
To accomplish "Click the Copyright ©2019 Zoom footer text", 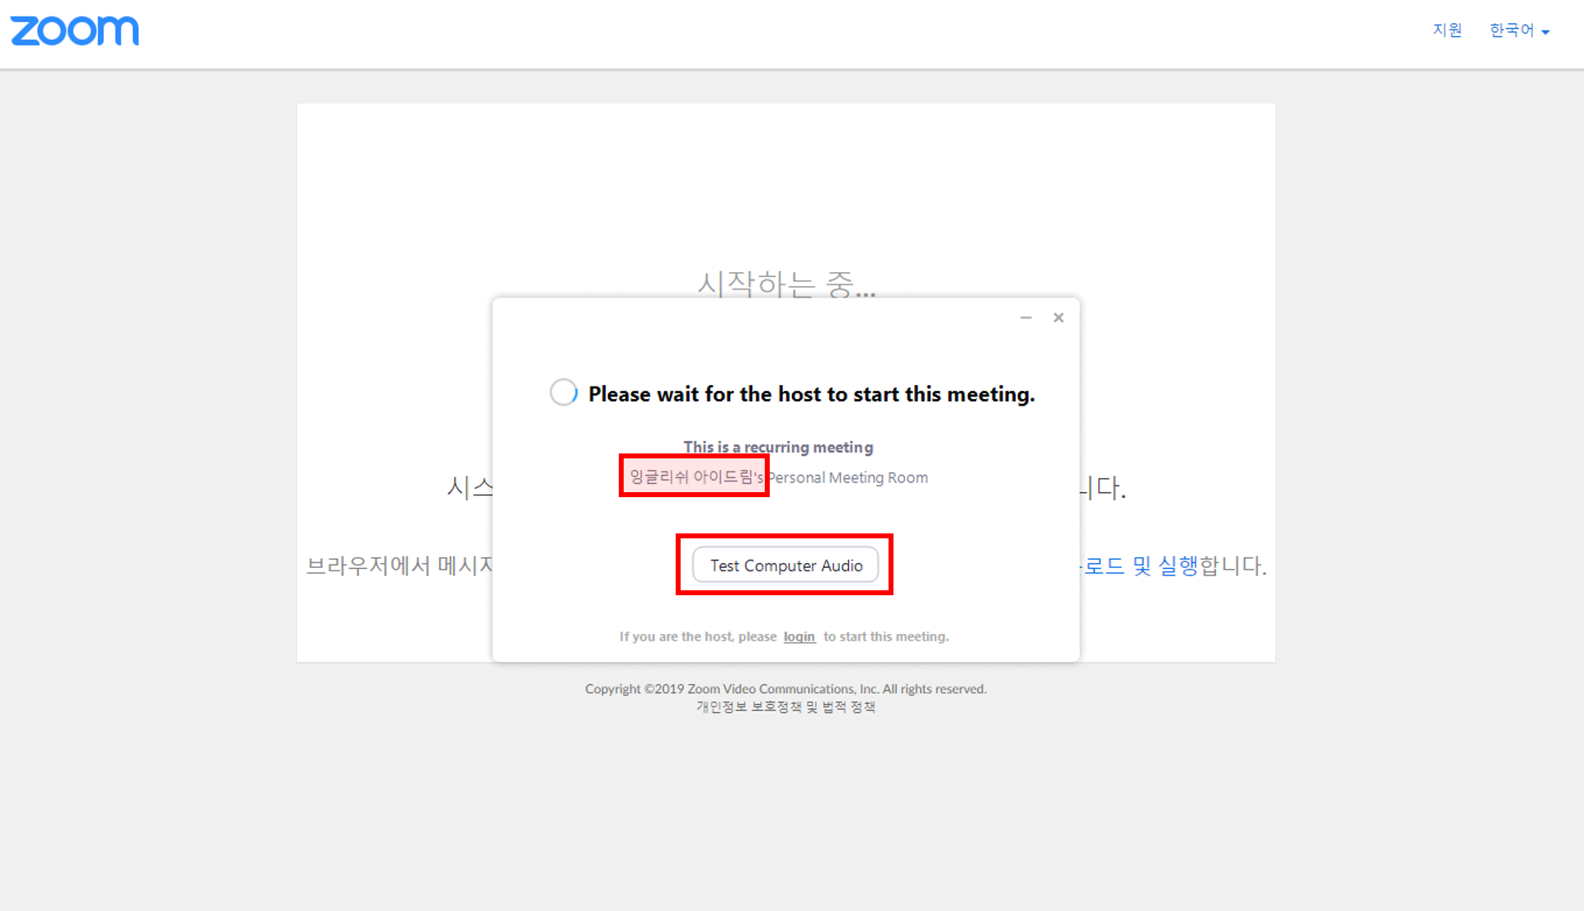I will [785, 688].
